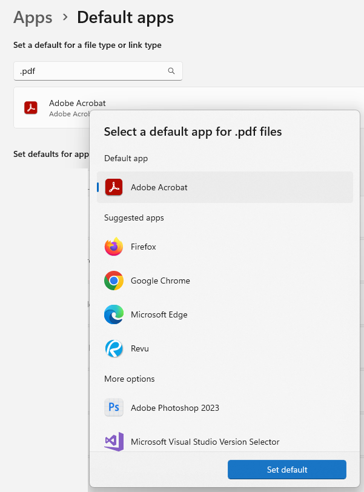Click the Revu icon

pyautogui.click(x=113, y=348)
